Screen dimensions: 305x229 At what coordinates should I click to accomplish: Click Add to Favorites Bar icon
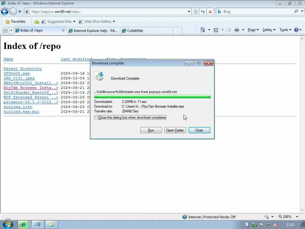click(36, 21)
